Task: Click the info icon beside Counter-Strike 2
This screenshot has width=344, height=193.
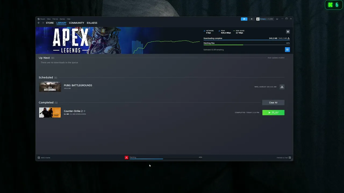Action: point(84,111)
